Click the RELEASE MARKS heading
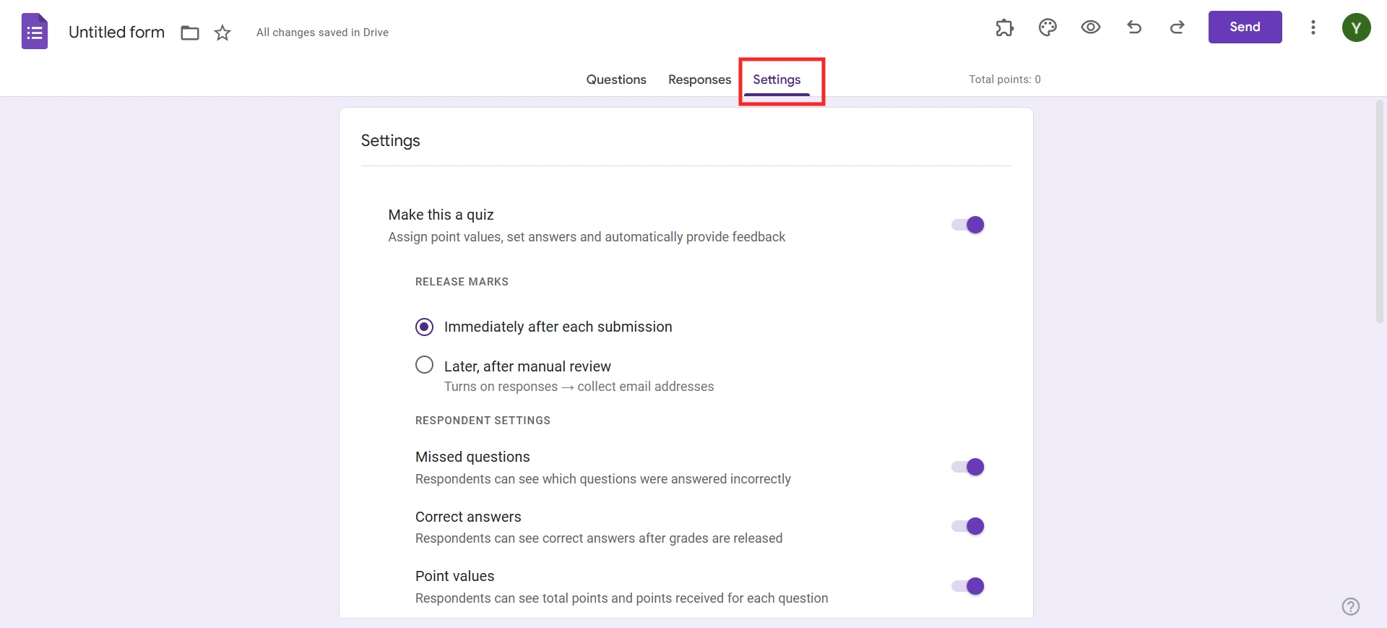Viewport: 1387px width, 628px height. click(x=462, y=282)
